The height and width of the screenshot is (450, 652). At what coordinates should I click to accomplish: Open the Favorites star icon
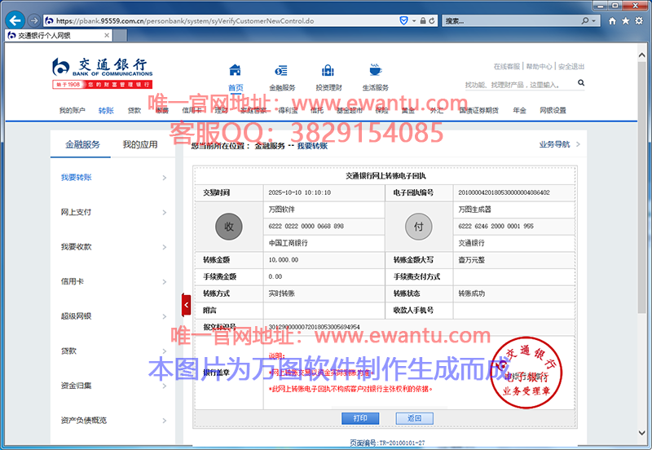(x=625, y=21)
